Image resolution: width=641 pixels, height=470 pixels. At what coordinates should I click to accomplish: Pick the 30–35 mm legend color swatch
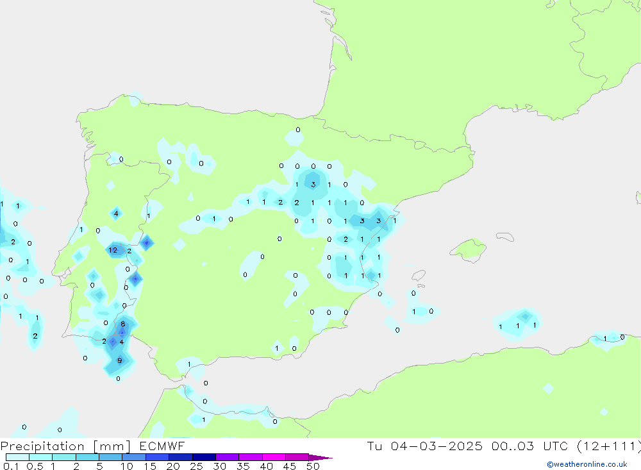[228, 457]
